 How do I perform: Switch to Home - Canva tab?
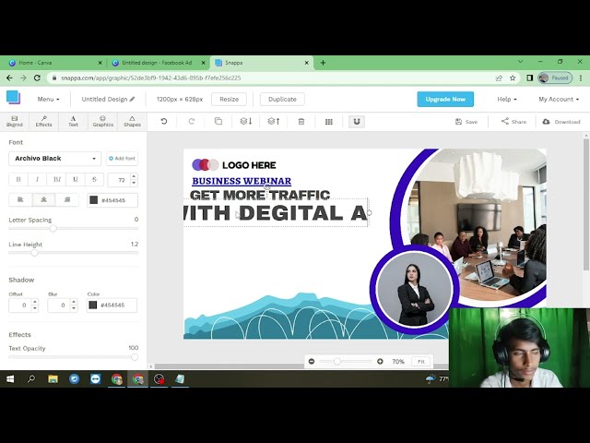pyautogui.click(x=55, y=63)
